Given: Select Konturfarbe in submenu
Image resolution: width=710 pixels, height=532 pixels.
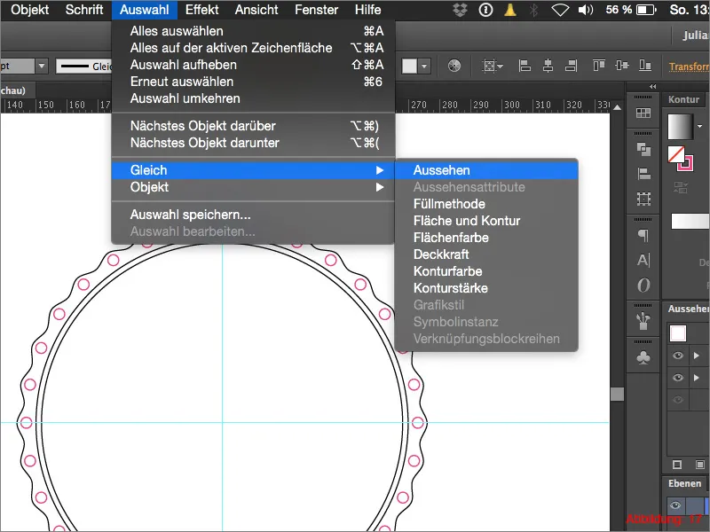Looking at the screenshot, I should coord(486,271).
